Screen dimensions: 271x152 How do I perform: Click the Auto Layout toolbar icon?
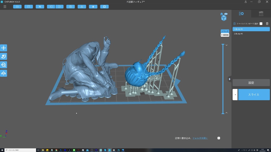click(x=82, y=7)
